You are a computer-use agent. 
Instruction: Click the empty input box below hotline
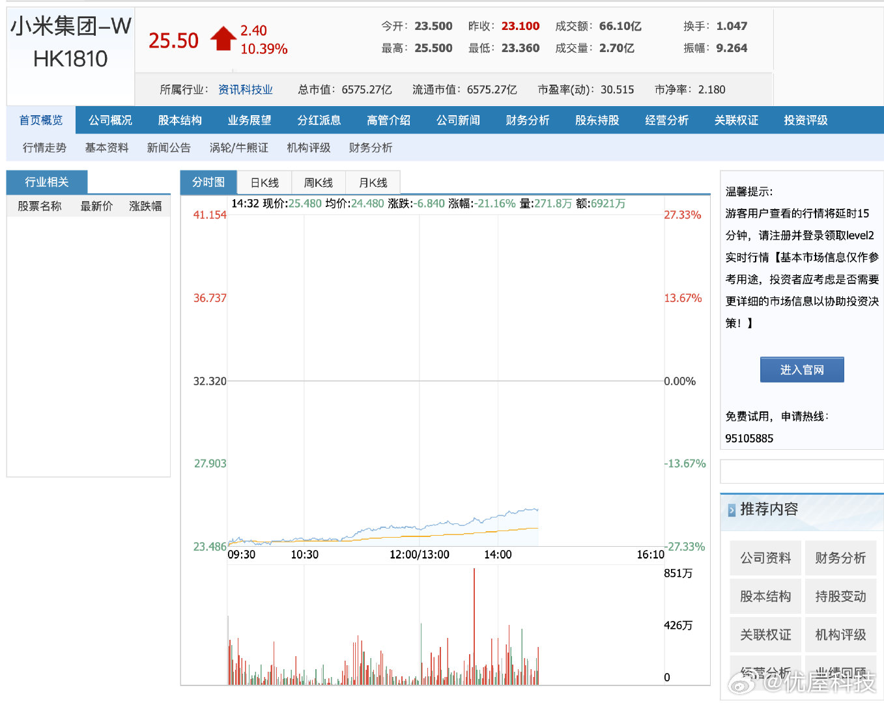(802, 471)
